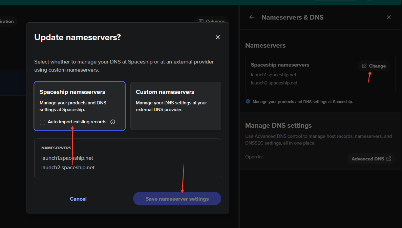Click the partially hidden Expiration filter pill
Image resolution: width=402 pixels, height=228 pixels.
(7, 21)
